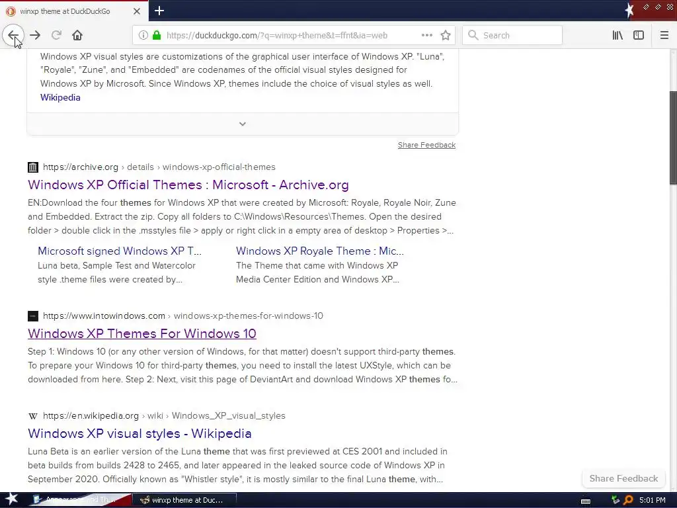This screenshot has height=508, width=677.
Task: Click the white star in the title bar
Action: [629, 11]
